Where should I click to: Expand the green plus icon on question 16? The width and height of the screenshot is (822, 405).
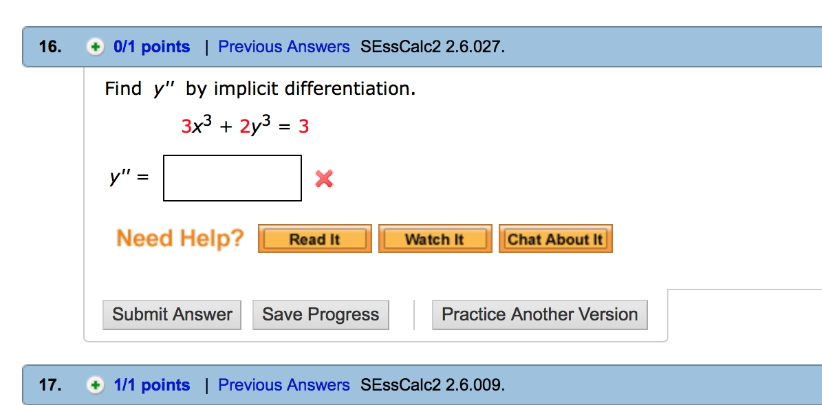click(x=95, y=47)
